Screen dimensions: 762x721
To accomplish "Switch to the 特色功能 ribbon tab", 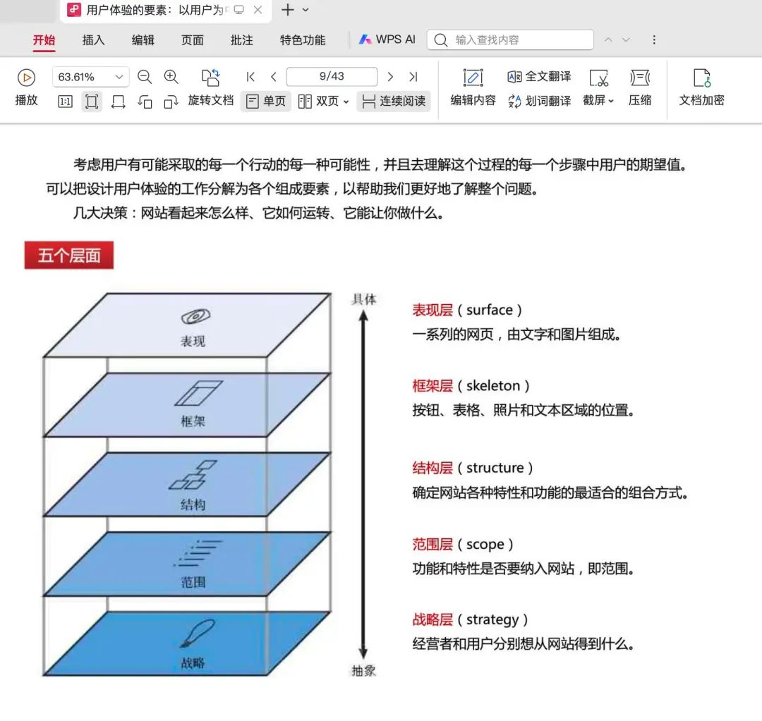I will [303, 40].
